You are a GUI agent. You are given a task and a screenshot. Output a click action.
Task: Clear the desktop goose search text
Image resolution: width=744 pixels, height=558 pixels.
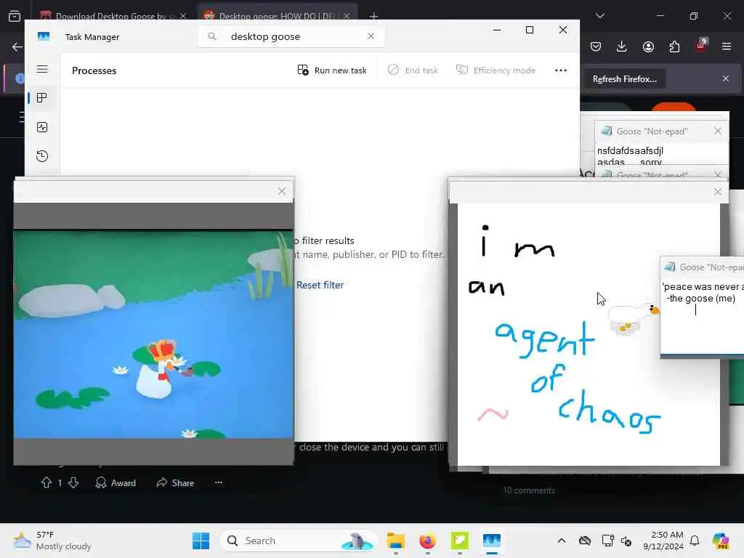point(371,36)
